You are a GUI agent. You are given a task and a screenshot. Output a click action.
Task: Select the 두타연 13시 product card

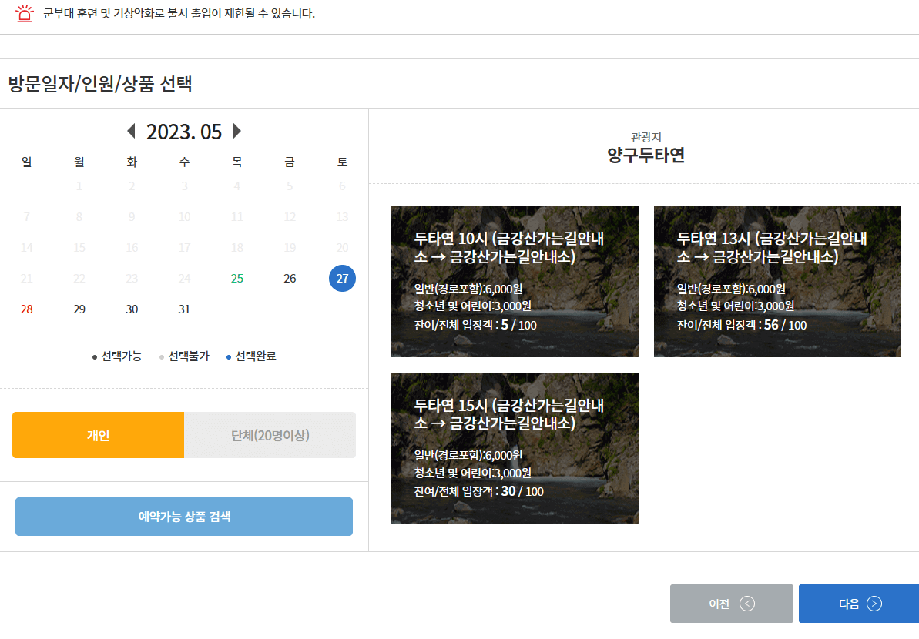click(x=777, y=281)
